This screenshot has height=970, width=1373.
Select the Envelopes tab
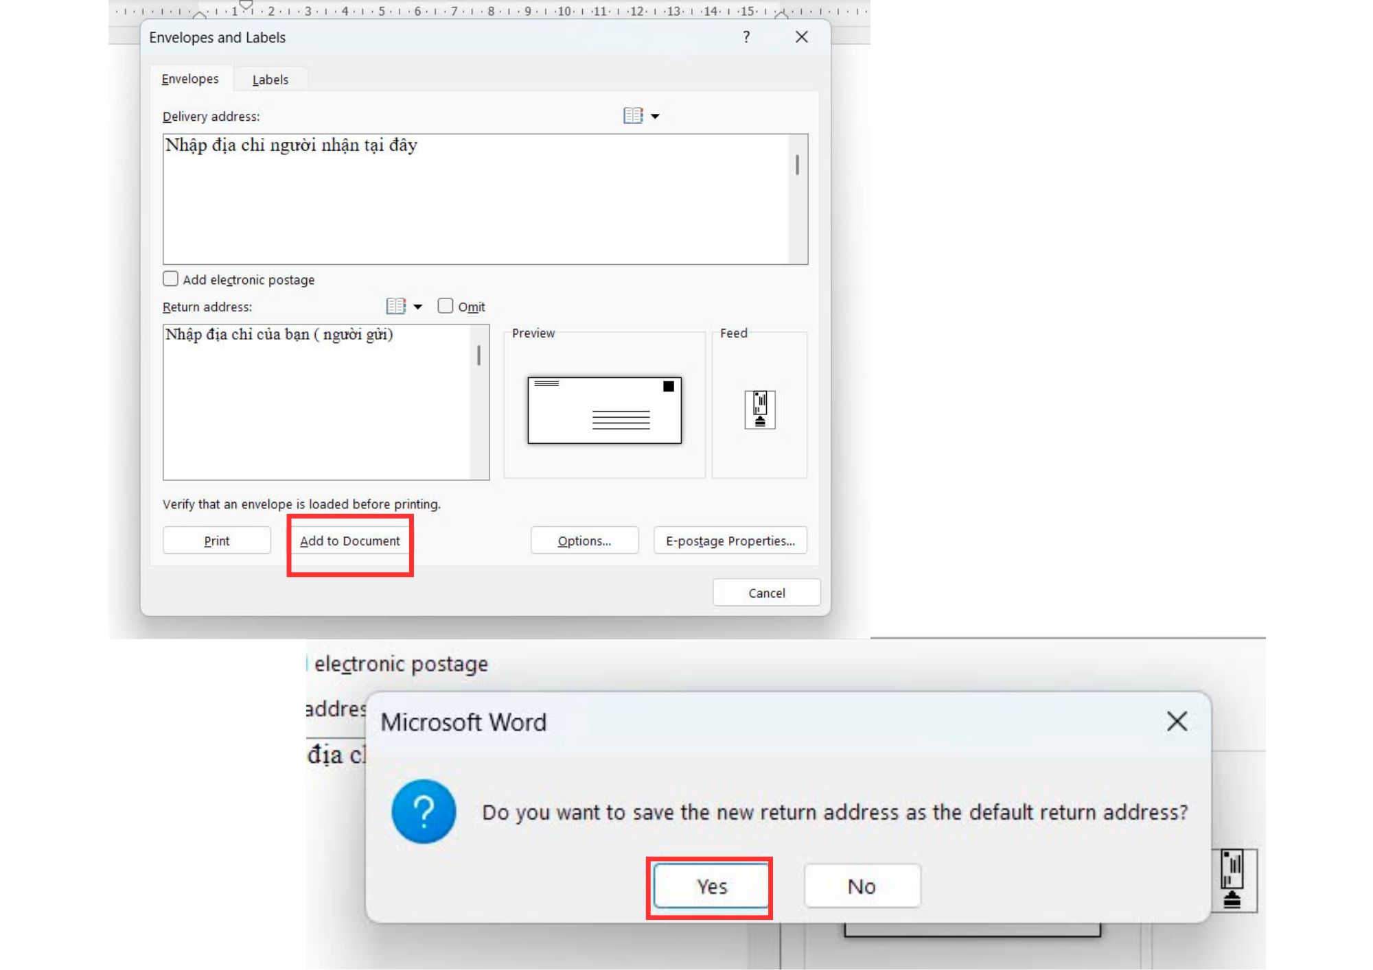(190, 79)
